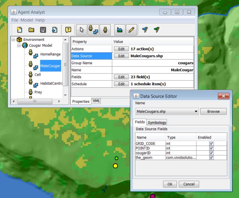Click the green flag run icon
Viewport: 239px width, 198px height.
(157, 29)
